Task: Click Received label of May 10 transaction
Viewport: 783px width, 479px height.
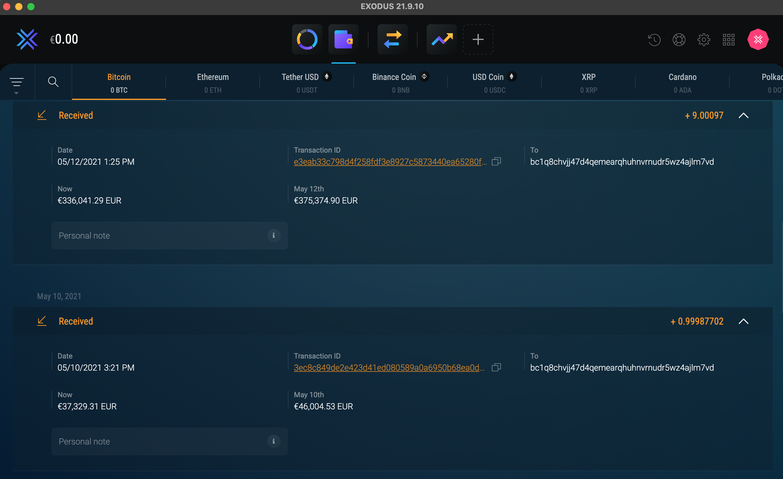Action: [x=76, y=321]
